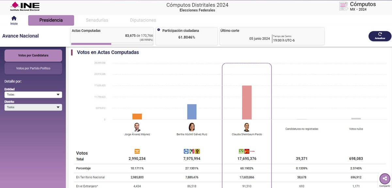Click the blue bar for Gálvez Ruiz
The width and height of the screenshot is (392, 188).
tap(192, 112)
